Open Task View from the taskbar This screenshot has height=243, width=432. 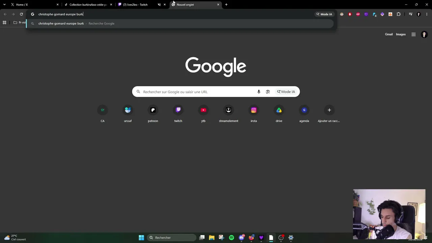202,238
